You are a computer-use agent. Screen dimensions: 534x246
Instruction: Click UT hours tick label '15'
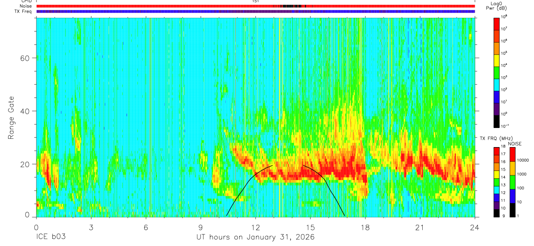click(x=310, y=227)
